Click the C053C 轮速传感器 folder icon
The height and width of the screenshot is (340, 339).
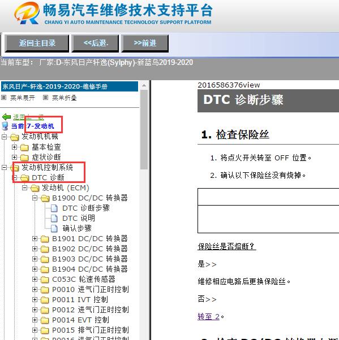coord(45,280)
